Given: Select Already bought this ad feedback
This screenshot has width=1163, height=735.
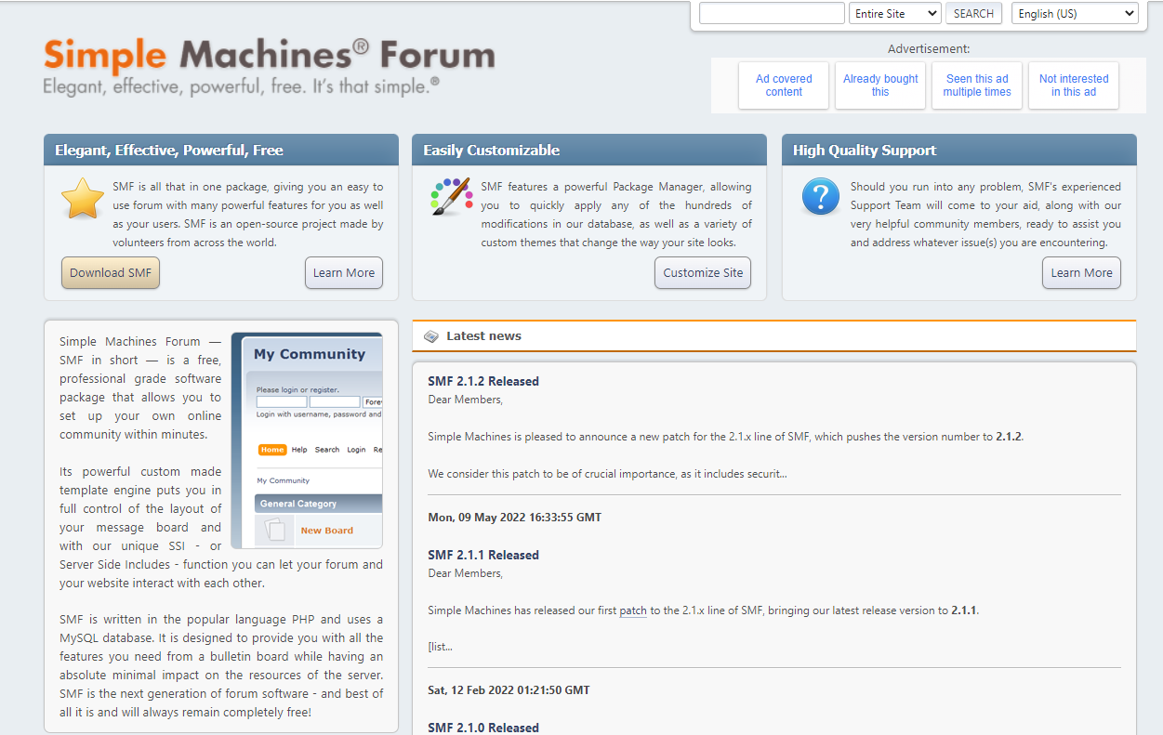Looking at the screenshot, I should pyautogui.click(x=880, y=85).
